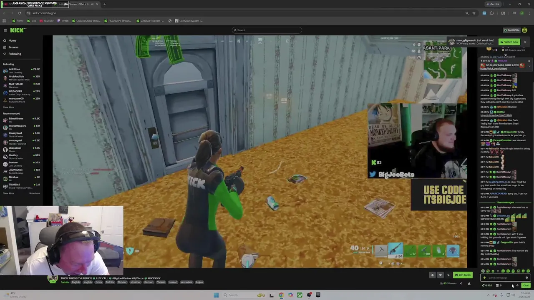Open the MATTxMAD channel

[21, 85]
